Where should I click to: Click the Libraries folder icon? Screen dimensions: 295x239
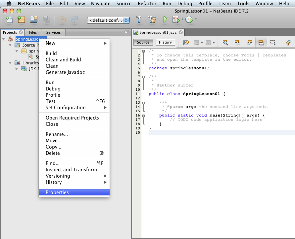(x=17, y=63)
